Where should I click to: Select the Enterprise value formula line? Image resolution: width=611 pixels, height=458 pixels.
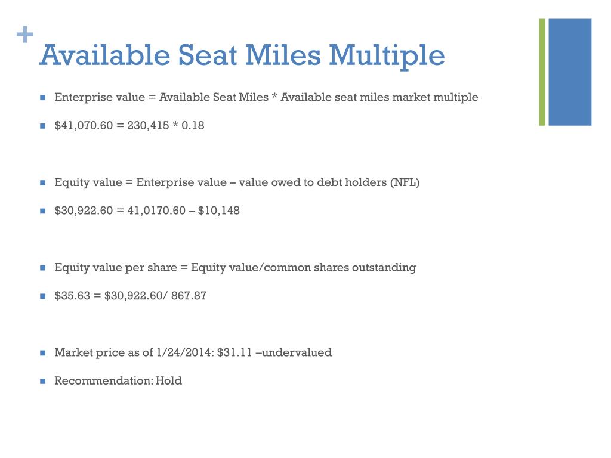pos(266,97)
